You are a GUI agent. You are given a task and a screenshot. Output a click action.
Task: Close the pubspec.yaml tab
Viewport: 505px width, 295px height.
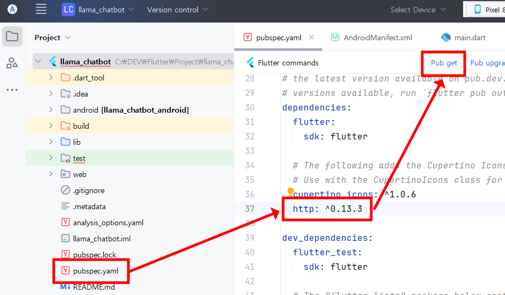312,38
